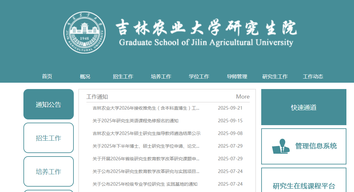This screenshot has height=192, width=354.
Task: Open the 2026年接收推免生 notice
Action: point(146,108)
